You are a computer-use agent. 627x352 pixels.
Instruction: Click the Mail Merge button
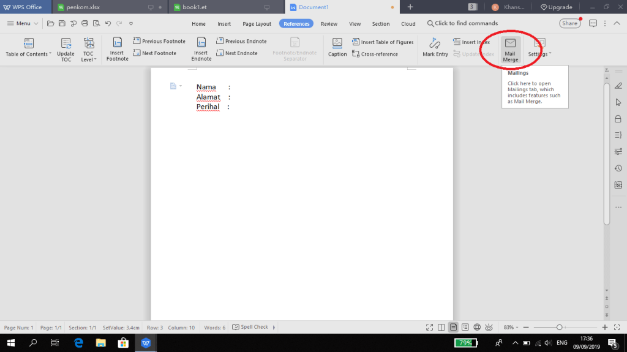[510, 49]
